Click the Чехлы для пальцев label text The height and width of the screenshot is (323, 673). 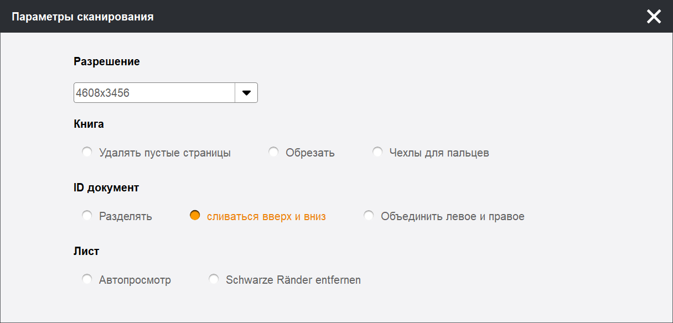tap(439, 153)
